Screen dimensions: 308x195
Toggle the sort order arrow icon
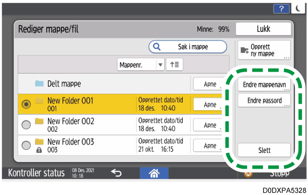click(174, 65)
